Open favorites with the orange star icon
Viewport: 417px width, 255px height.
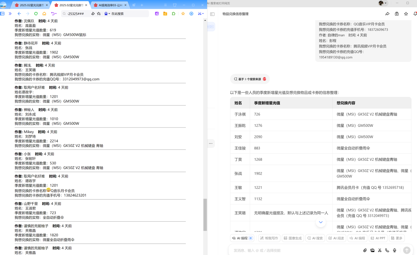(x=183, y=14)
